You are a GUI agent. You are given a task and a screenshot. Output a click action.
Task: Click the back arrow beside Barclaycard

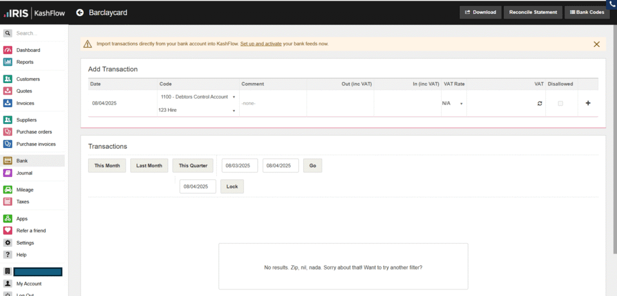tap(80, 13)
